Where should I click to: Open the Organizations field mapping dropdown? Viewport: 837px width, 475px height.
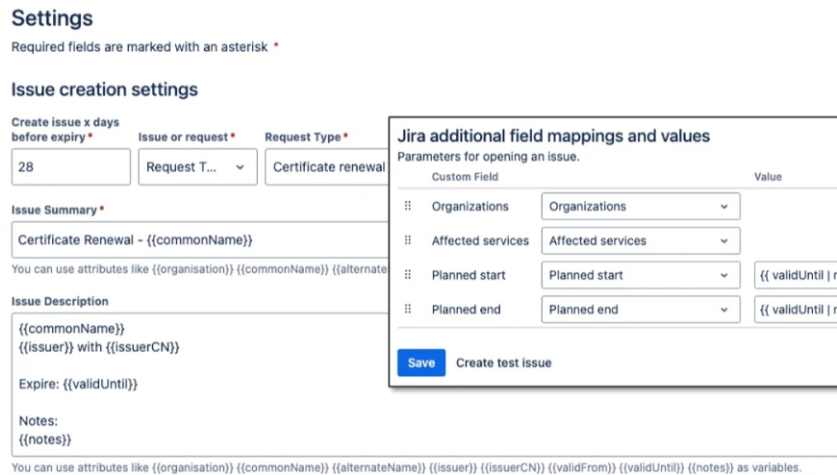coord(640,206)
